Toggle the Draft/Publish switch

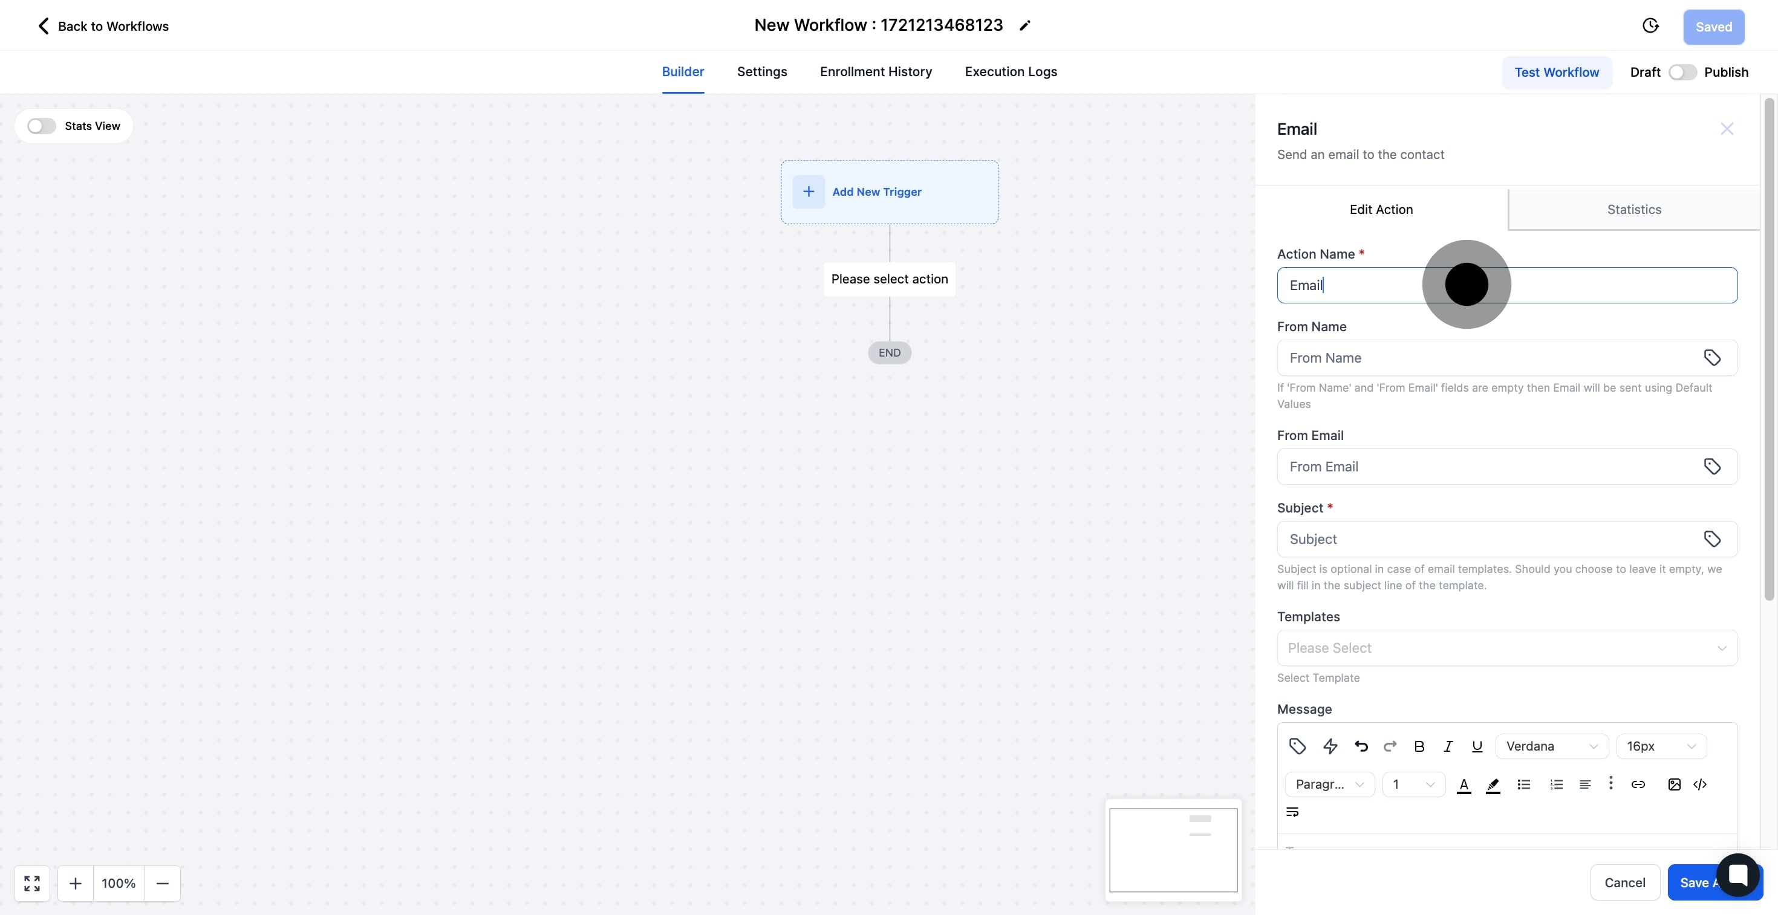pos(1682,73)
